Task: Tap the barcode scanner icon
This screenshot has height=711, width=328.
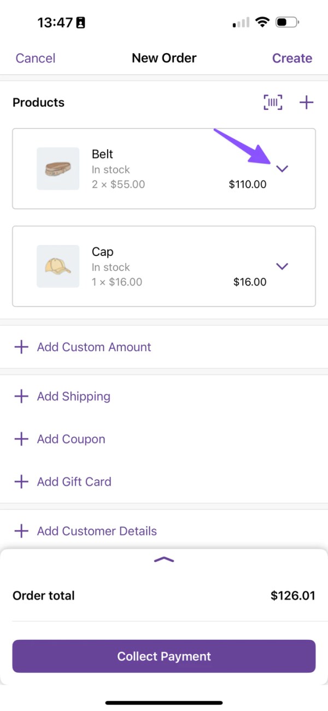Action: [273, 102]
